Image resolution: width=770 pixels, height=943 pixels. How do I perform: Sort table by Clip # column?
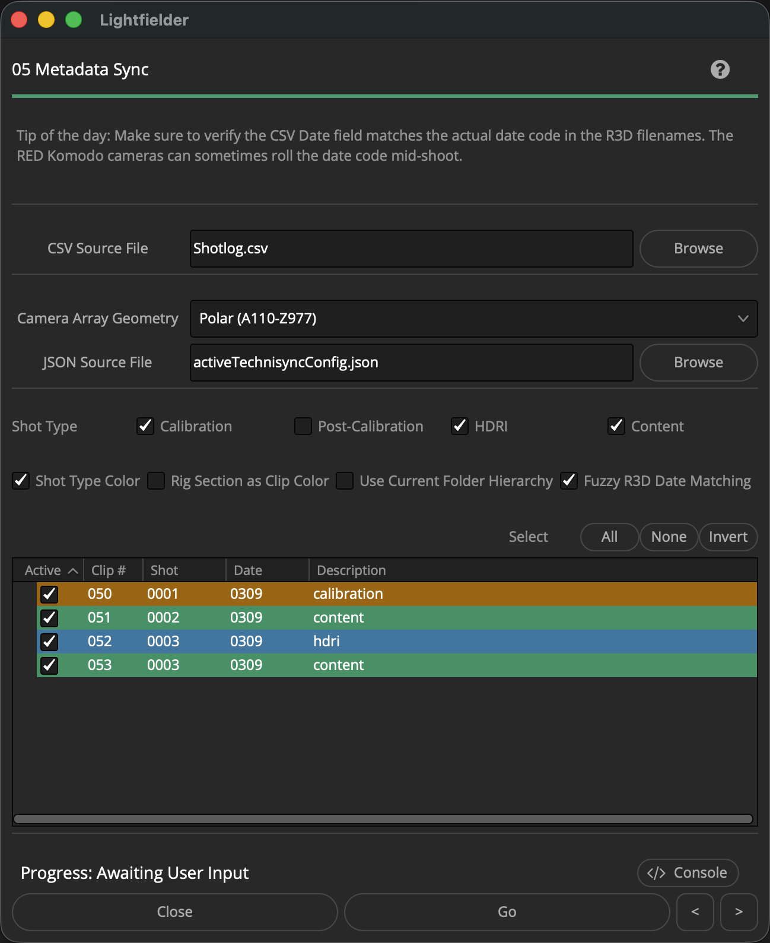coord(113,570)
